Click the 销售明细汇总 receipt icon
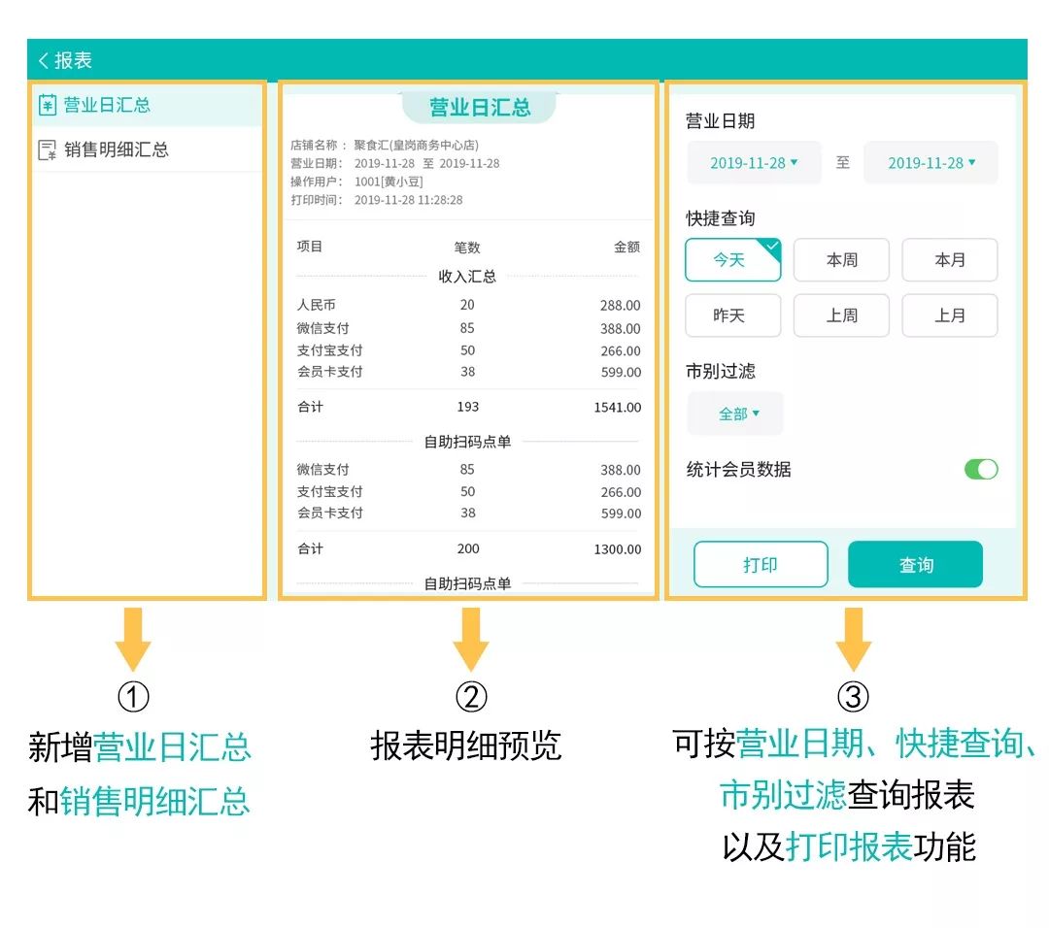Viewport: 1049px width, 928px height. pyautogui.click(x=47, y=149)
